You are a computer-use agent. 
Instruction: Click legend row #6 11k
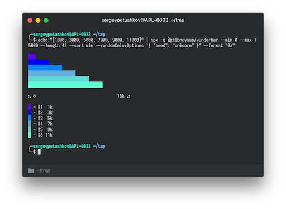pyautogui.click(x=40, y=135)
